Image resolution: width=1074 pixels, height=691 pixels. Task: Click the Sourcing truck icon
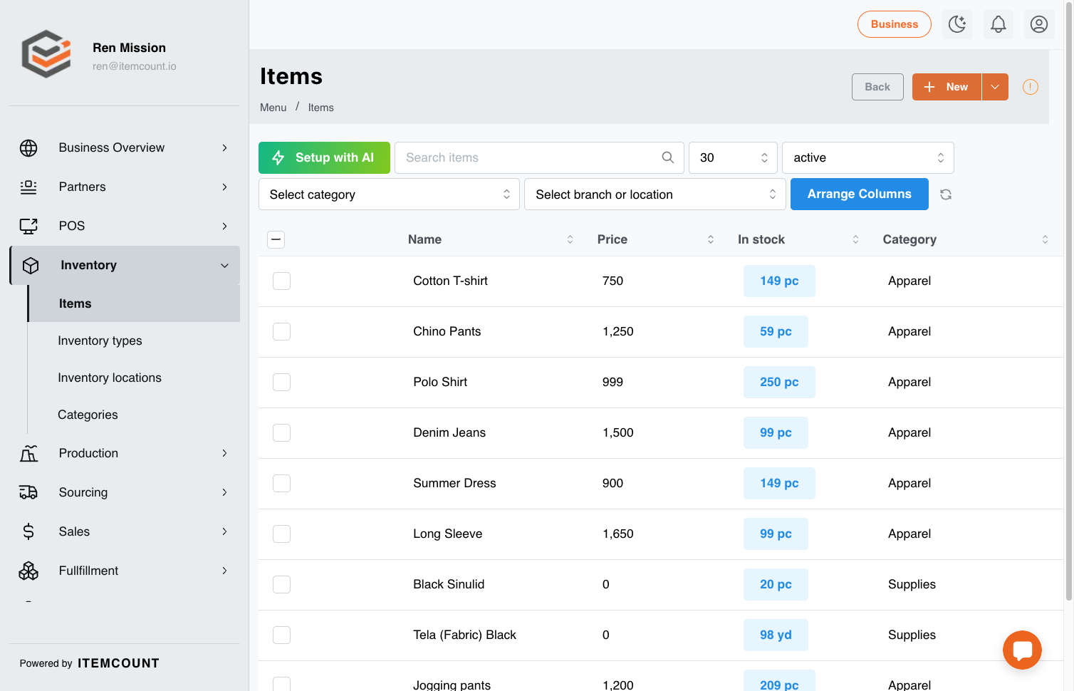pos(28,492)
